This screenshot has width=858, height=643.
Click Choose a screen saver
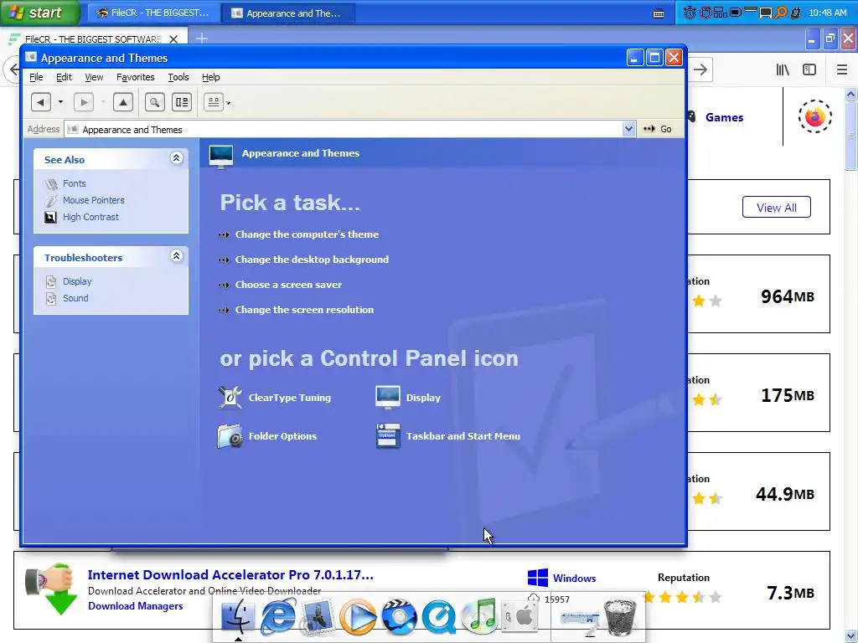(x=288, y=285)
